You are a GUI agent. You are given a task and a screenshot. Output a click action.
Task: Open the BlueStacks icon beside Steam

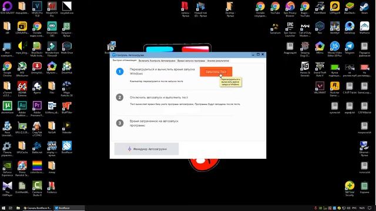pos(350,8)
